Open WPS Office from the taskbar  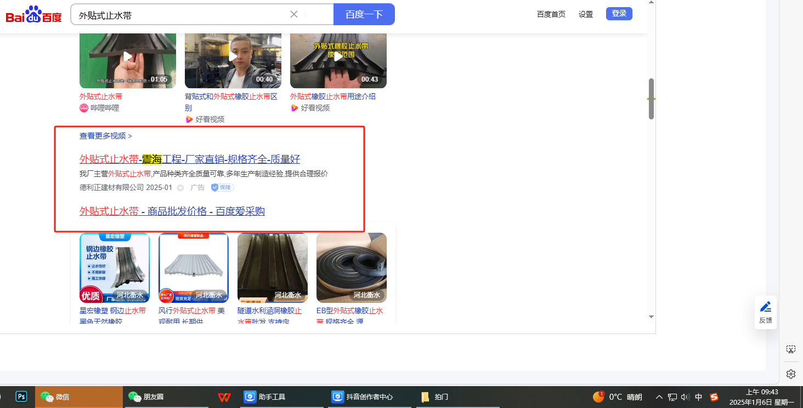point(224,396)
